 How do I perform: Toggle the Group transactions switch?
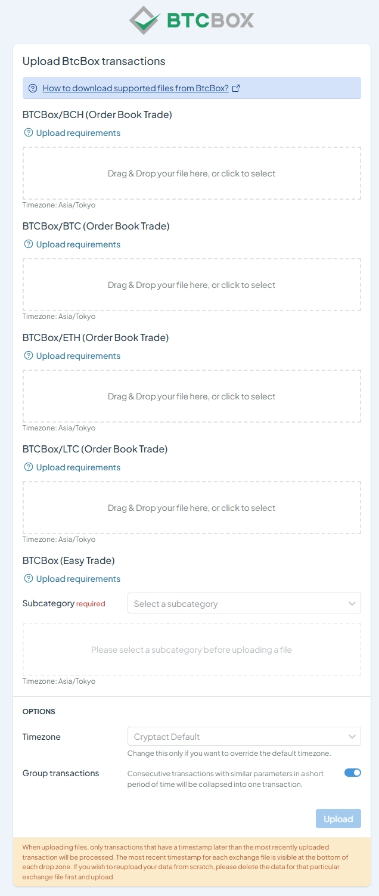(353, 773)
